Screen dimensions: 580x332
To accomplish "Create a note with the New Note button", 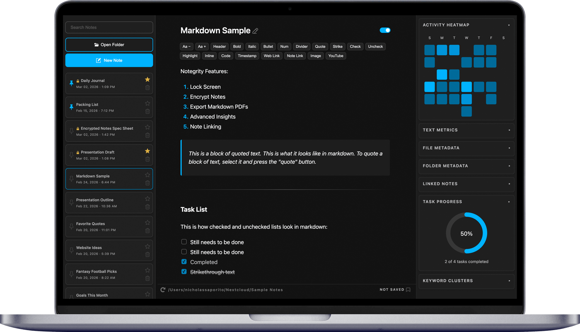I will point(109,60).
